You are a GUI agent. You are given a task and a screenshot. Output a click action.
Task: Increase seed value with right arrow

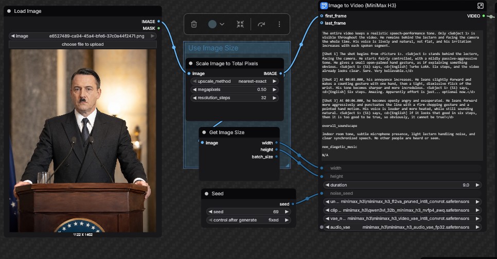(x=287, y=212)
